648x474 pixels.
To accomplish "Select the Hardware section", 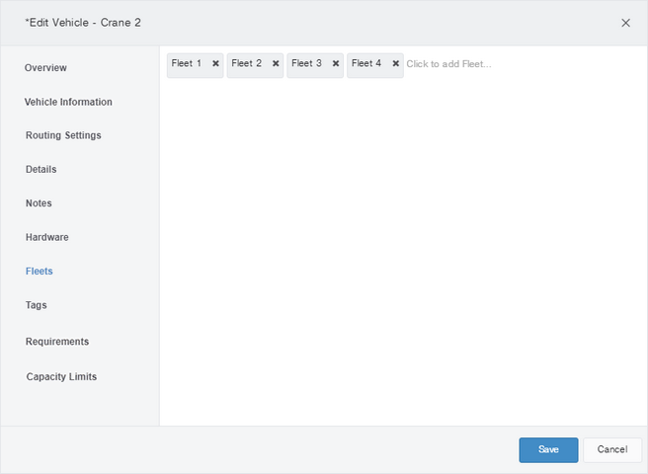I will tap(47, 237).
